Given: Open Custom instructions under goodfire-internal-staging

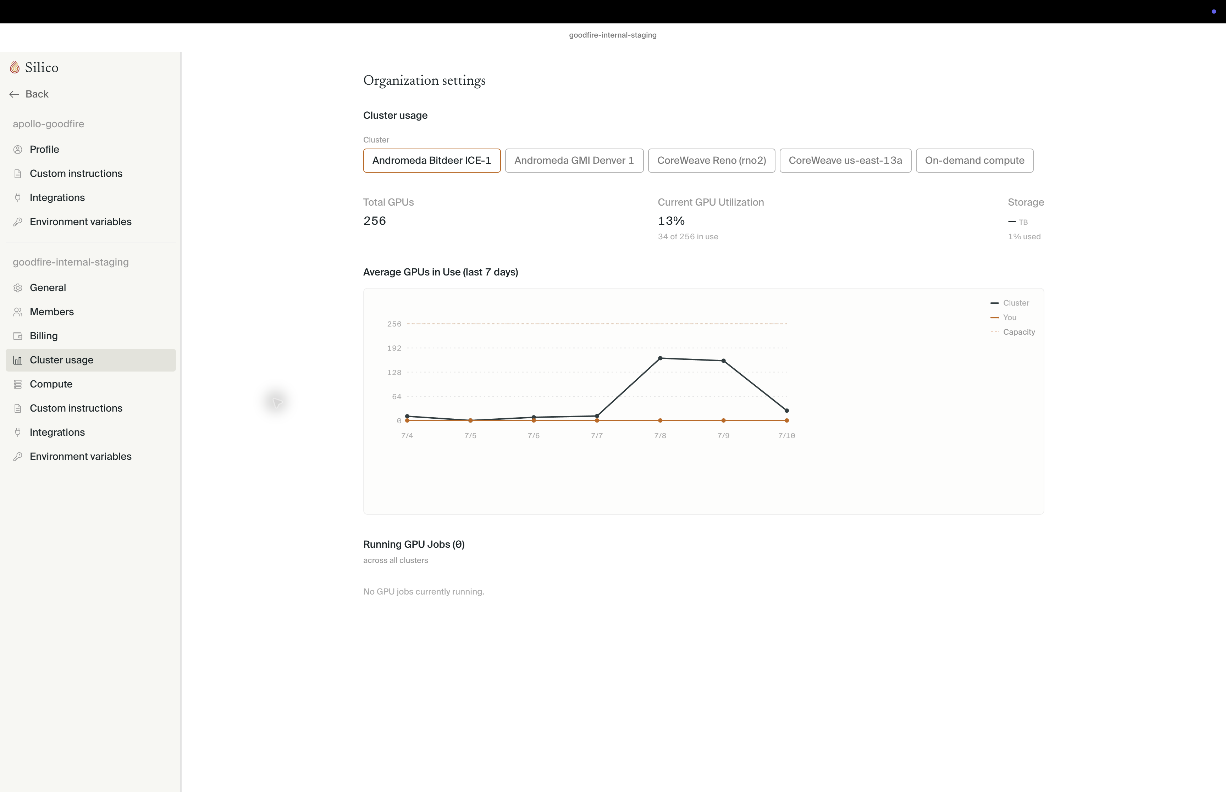Looking at the screenshot, I should (x=90, y=409).
